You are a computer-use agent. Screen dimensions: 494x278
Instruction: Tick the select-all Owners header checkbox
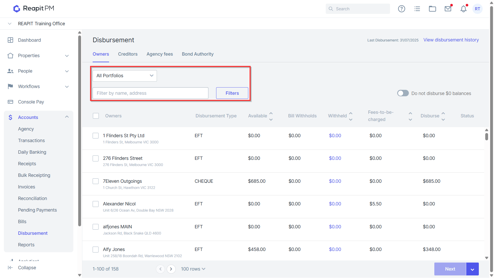pyautogui.click(x=96, y=116)
